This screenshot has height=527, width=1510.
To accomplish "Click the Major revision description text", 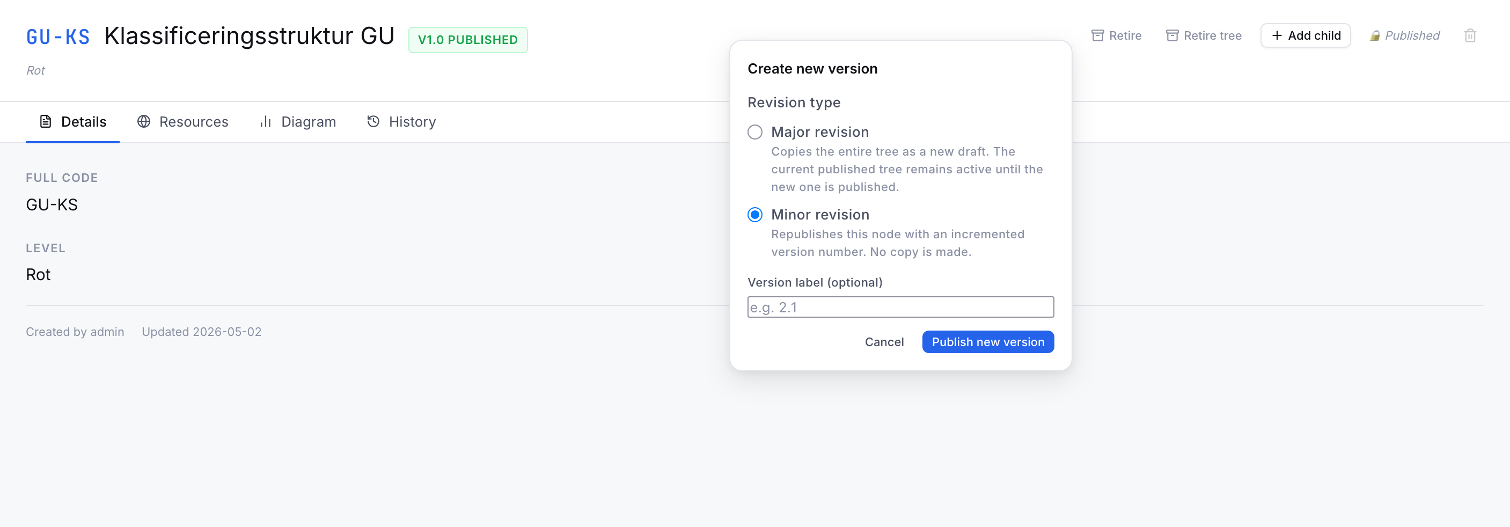I will tap(907, 170).
